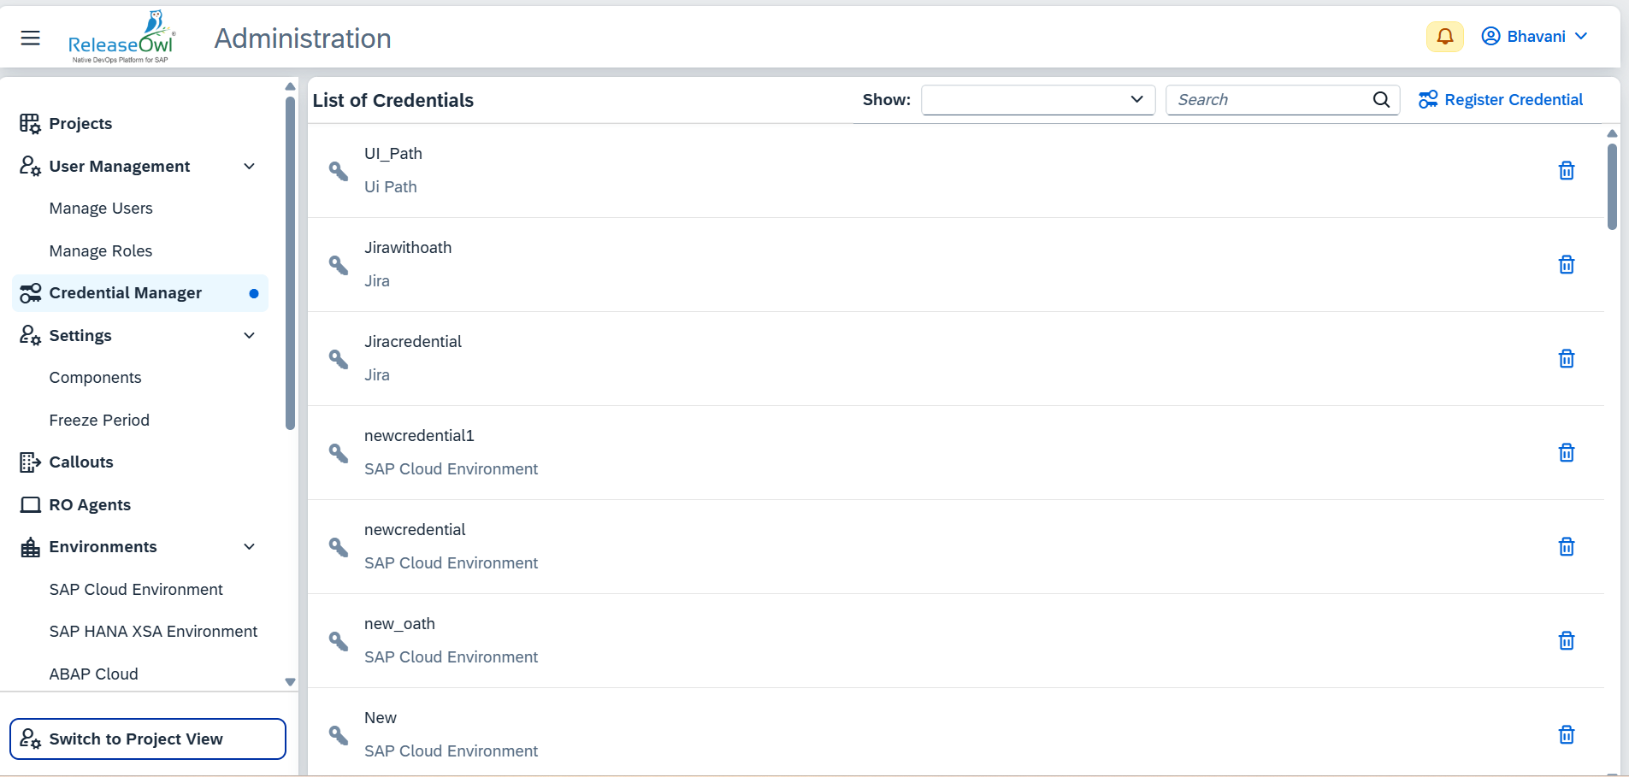Collapse the Environments section

point(249,547)
